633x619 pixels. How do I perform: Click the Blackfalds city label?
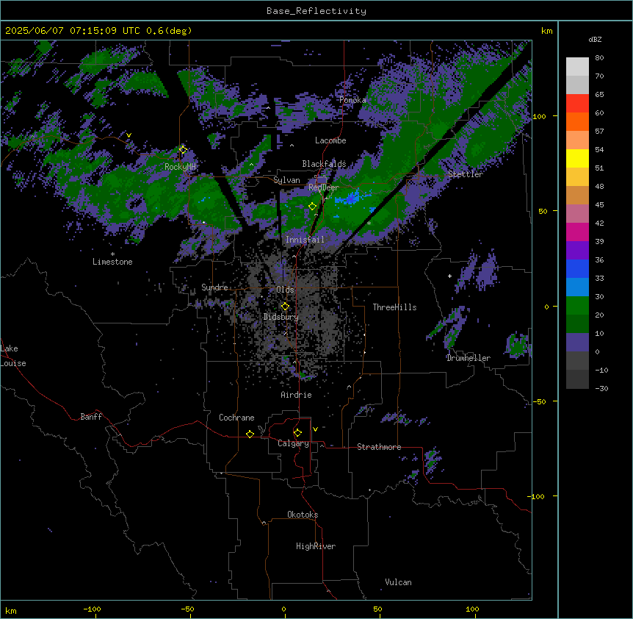coord(324,164)
